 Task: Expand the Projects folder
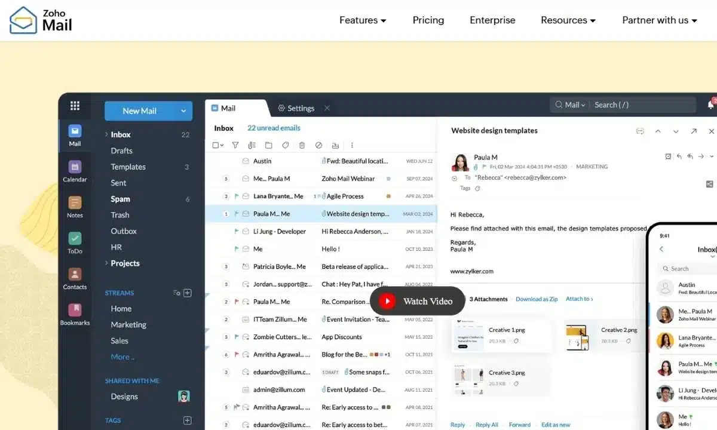[x=106, y=263]
